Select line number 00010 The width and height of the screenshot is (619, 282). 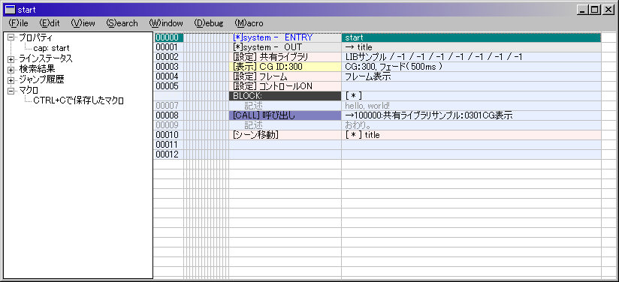point(168,135)
